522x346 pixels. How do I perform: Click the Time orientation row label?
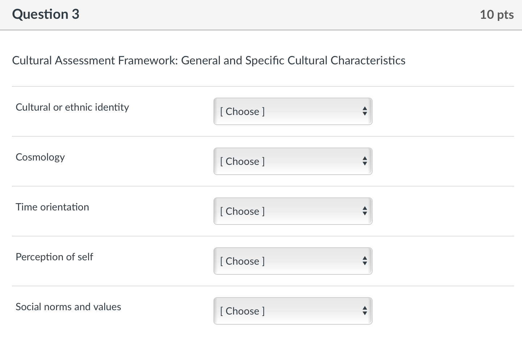coord(52,207)
